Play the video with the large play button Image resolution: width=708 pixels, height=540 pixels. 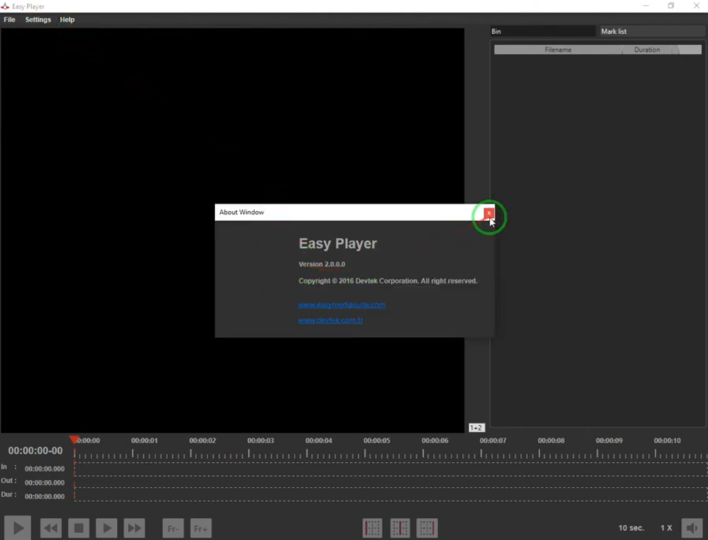coord(17,528)
